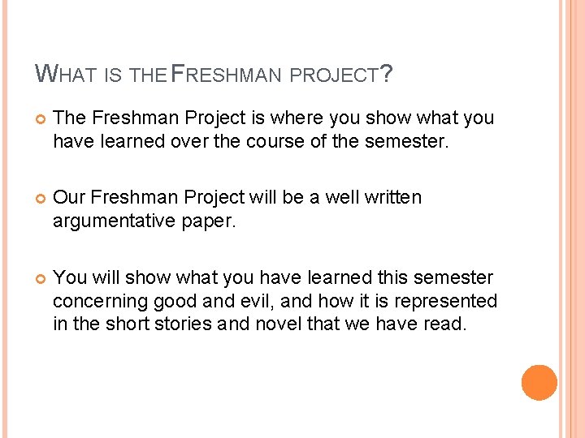Image resolution: width=585 pixels, height=438 pixels.
Task: Select the slide title text
Action: [214, 75]
